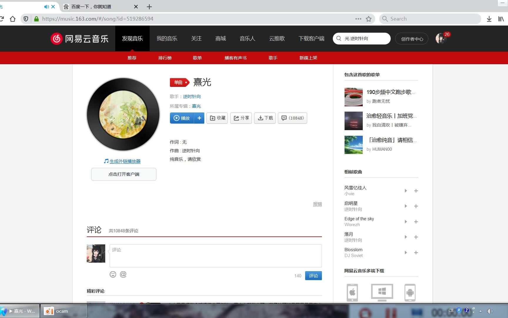This screenshot has height=318, width=508.
Task: Play similar song Blosslom
Action: tap(406, 253)
